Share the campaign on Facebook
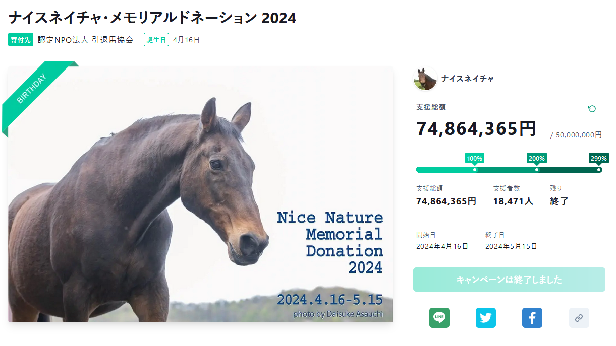 click(532, 318)
